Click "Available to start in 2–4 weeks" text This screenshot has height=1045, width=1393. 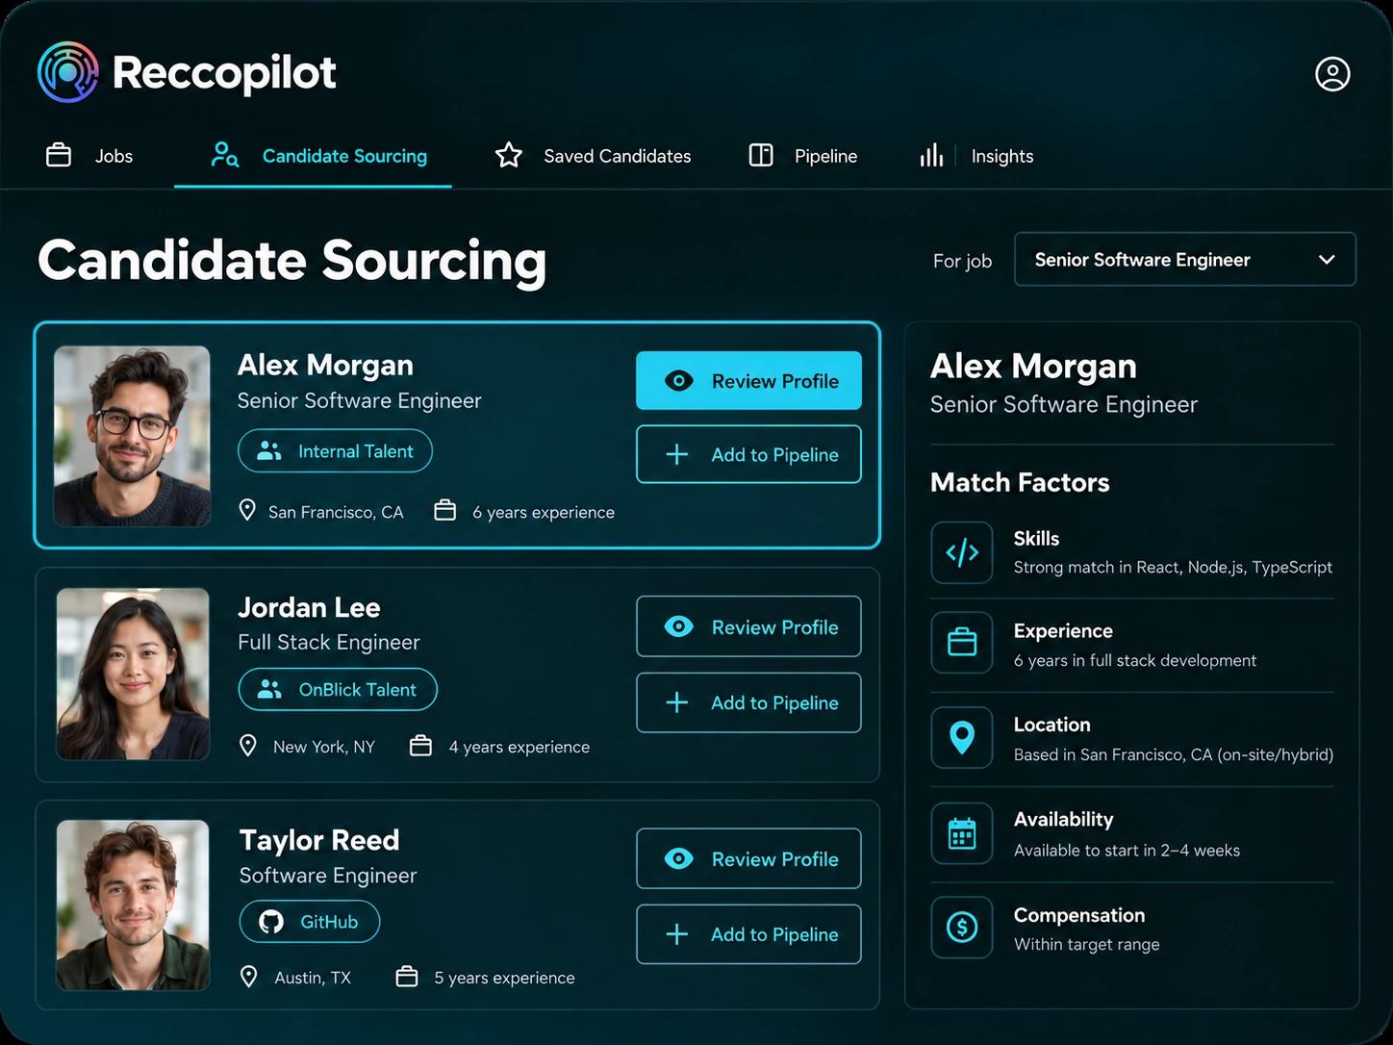pos(1127,850)
